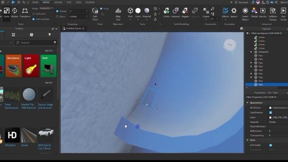Viewport: 288px width, 162px height.
Task: Select the Scale tool
Action: [x=6, y=12]
